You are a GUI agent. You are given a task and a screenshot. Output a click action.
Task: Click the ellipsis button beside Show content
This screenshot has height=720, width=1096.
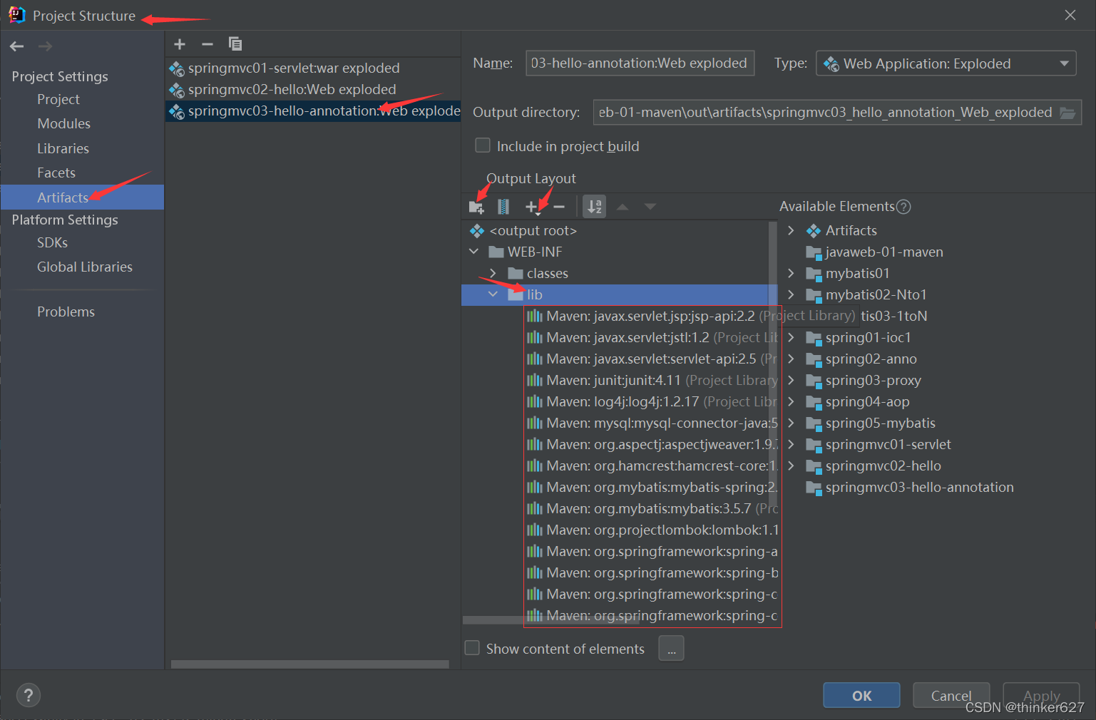pyautogui.click(x=671, y=648)
